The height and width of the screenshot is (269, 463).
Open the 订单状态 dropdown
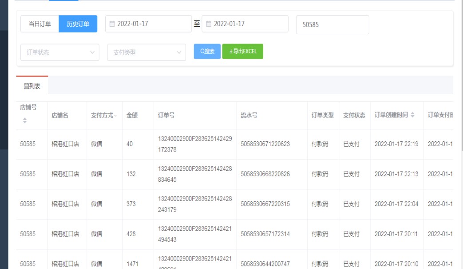click(x=59, y=52)
